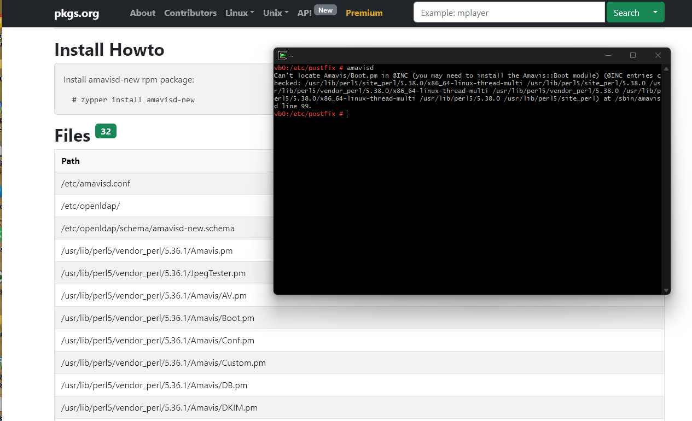Screen dimensions: 692x421
Task: Open the Premium link
Action: pos(364,13)
